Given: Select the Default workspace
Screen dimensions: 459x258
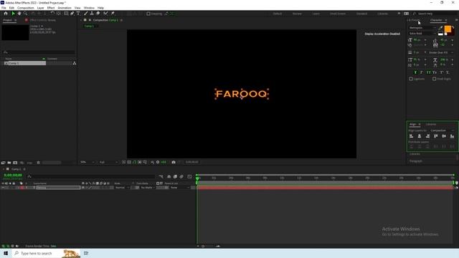Looking at the screenshot, I should (x=278, y=14).
